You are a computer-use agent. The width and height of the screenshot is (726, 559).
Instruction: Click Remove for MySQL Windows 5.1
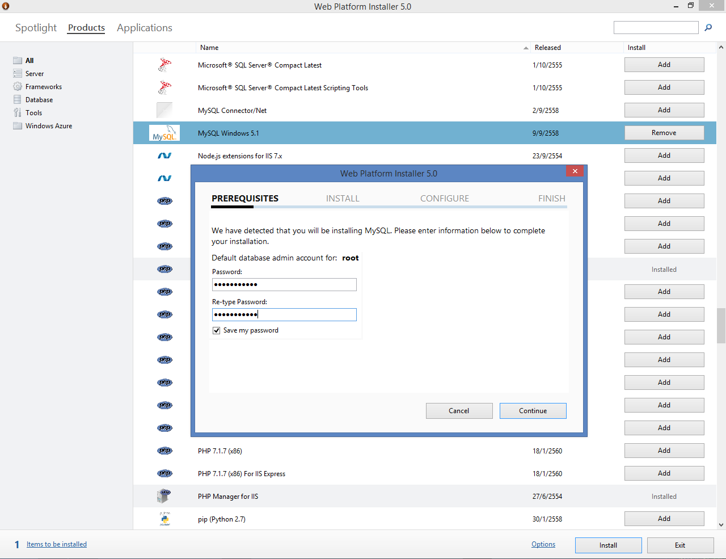(664, 133)
